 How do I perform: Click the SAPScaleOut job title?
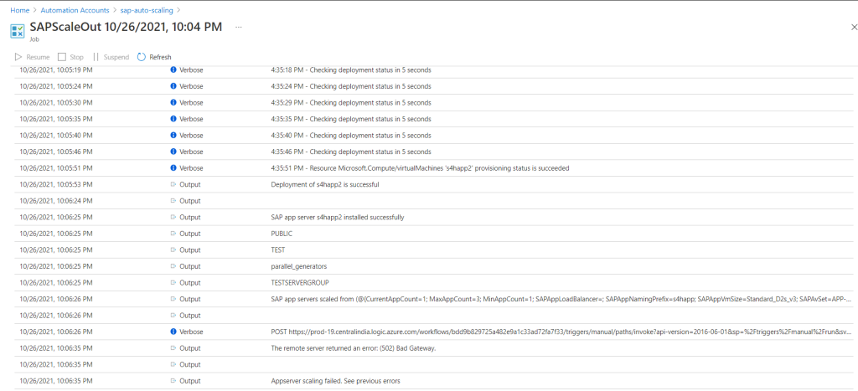point(126,28)
